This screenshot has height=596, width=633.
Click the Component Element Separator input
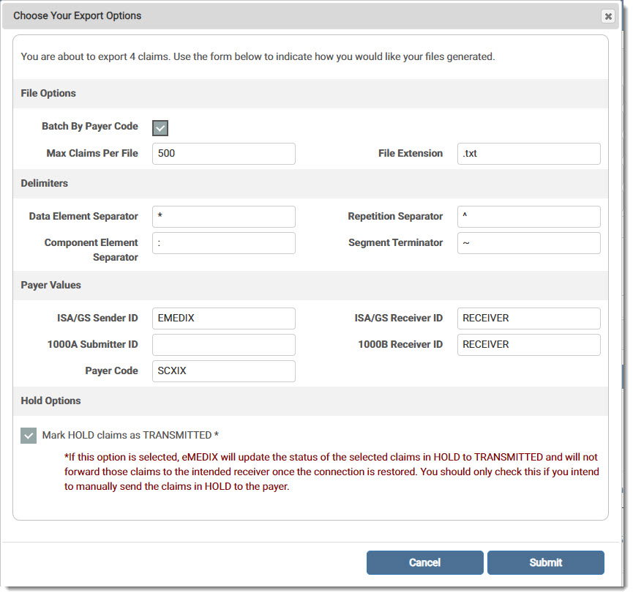(224, 243)
